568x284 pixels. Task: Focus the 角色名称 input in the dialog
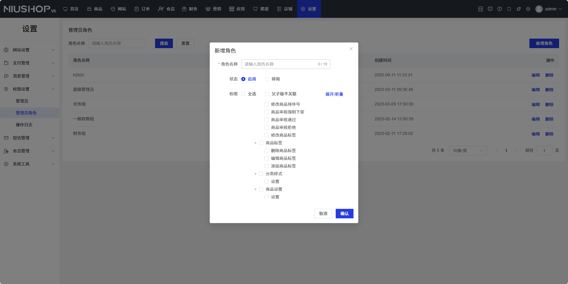tap(279, 64)
